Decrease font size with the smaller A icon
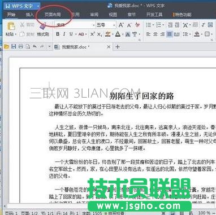216x215 pixels. (129, 25)
